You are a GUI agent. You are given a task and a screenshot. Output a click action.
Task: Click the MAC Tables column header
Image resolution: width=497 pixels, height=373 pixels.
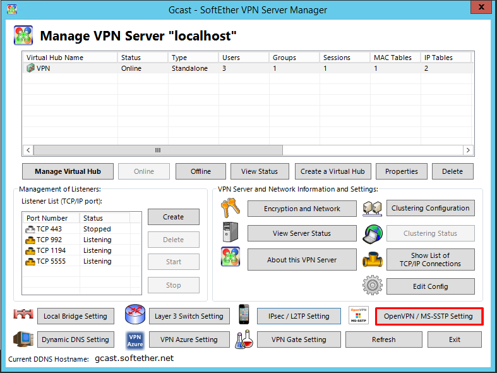click(395, 58)
